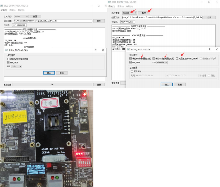
Task: Click Bluetooth end address field 00:00:00:FF:FF:FE
Action: click(x=183, y=76)
